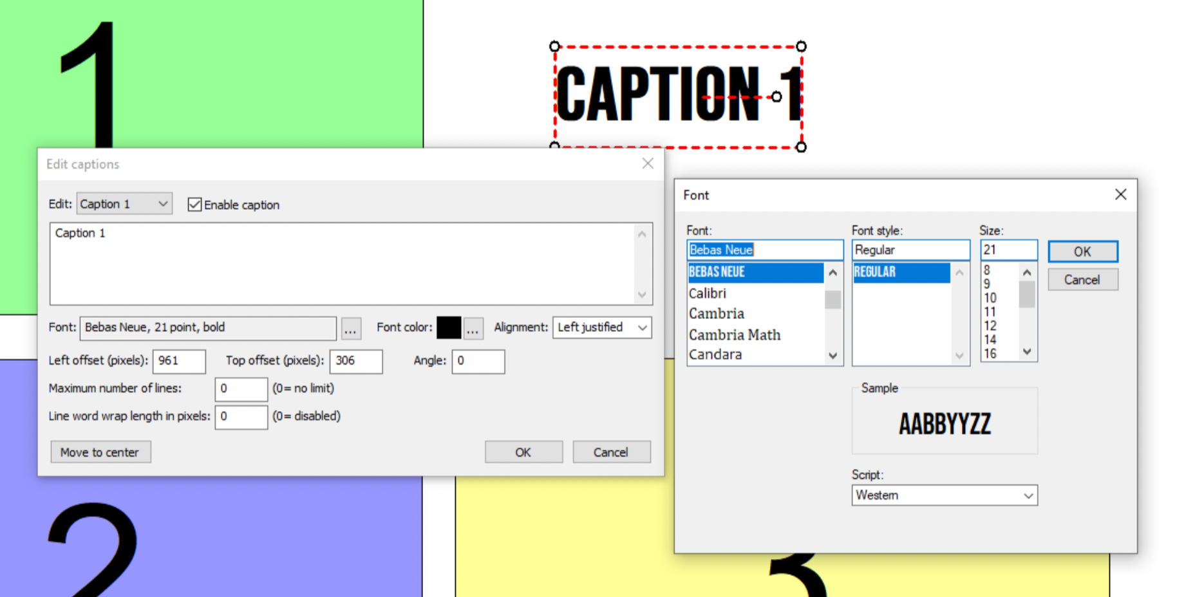Click the Left offset pixels field
Screen dimensions: 1186x597
179,361
